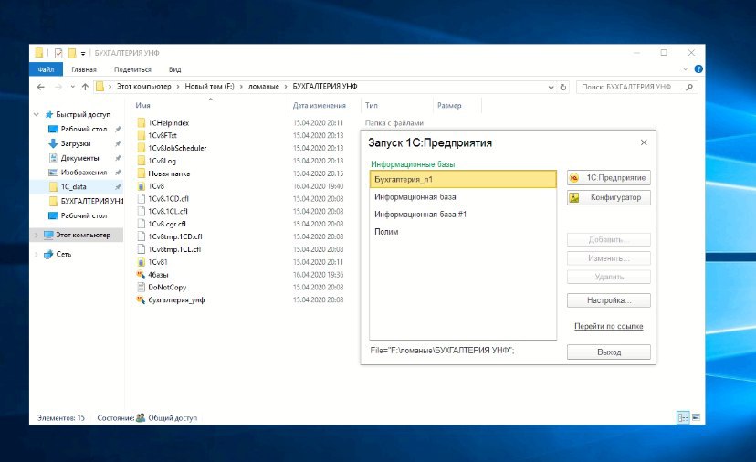Go forward in Explorer navigation
The height and width of the screenshot is (462, 756).
click(x=58, y=87)
